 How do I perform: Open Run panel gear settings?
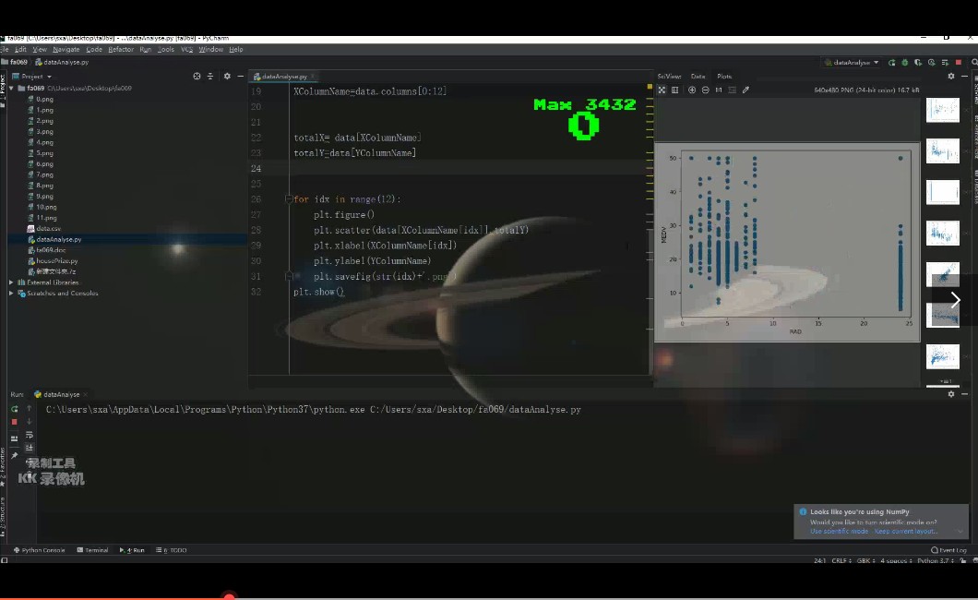click(x=951, y=394)
